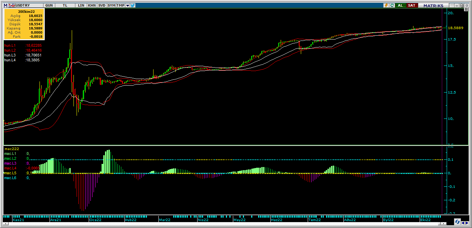Click the hun.L4 indicator label
The width and height of the screenshot is (472, 228).
pyautogui.click(x=10, y=60)
